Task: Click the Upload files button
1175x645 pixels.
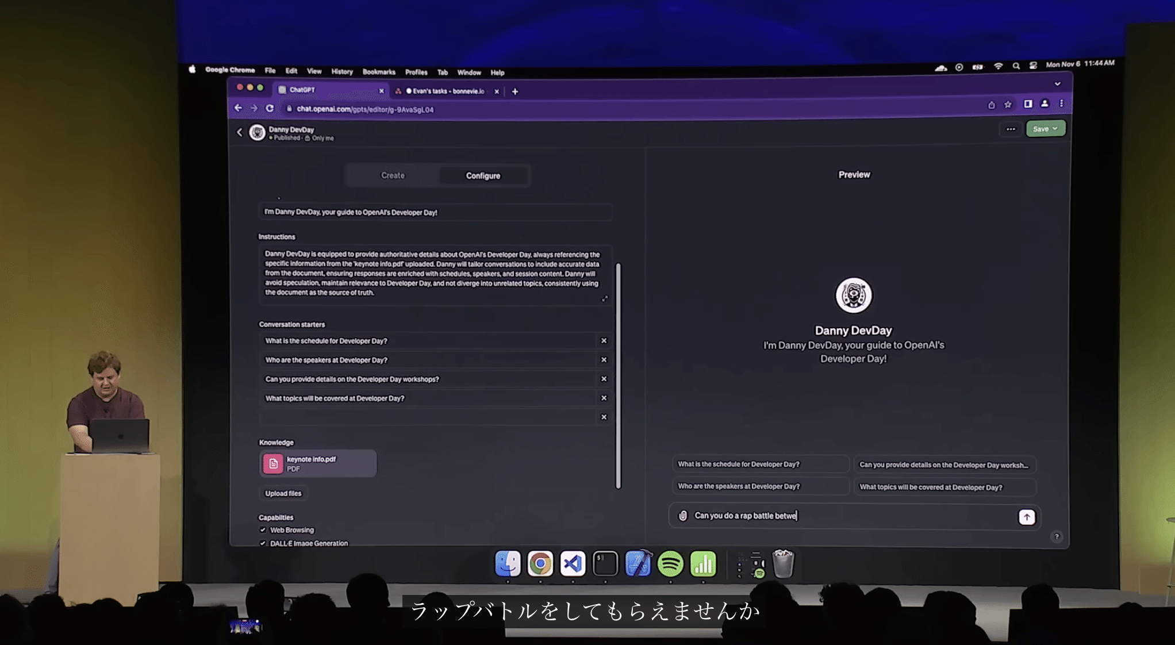Action: [283, 493]
